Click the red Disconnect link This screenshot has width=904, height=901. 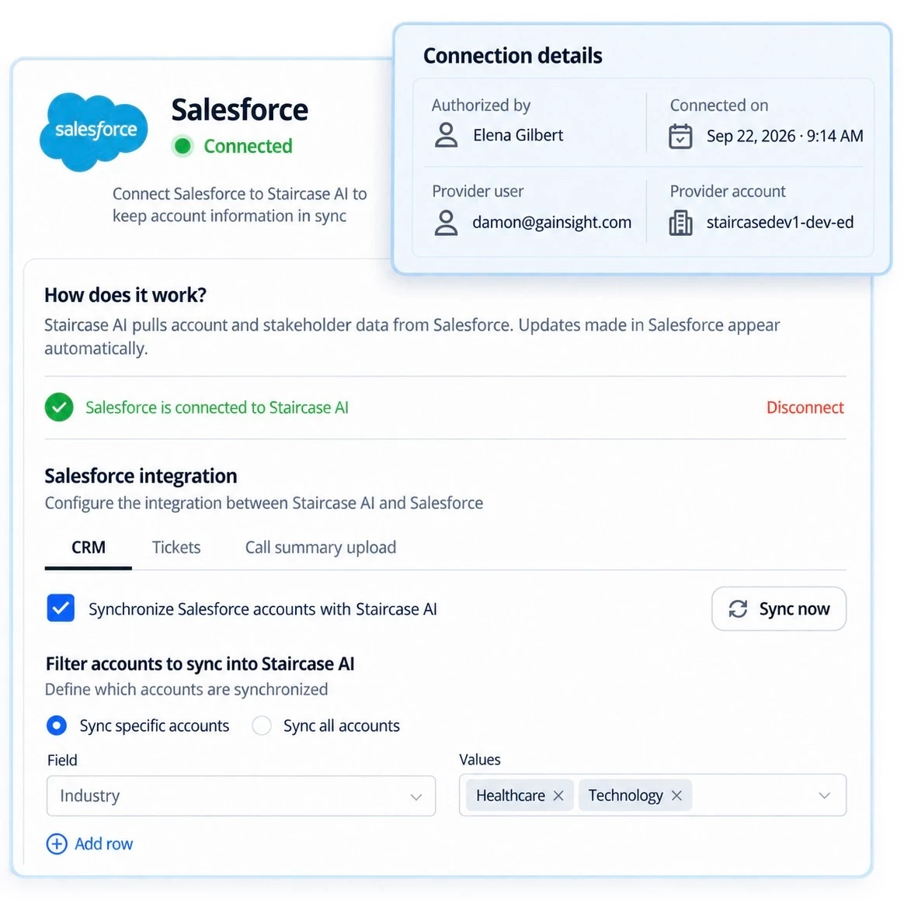coord(805,407)
